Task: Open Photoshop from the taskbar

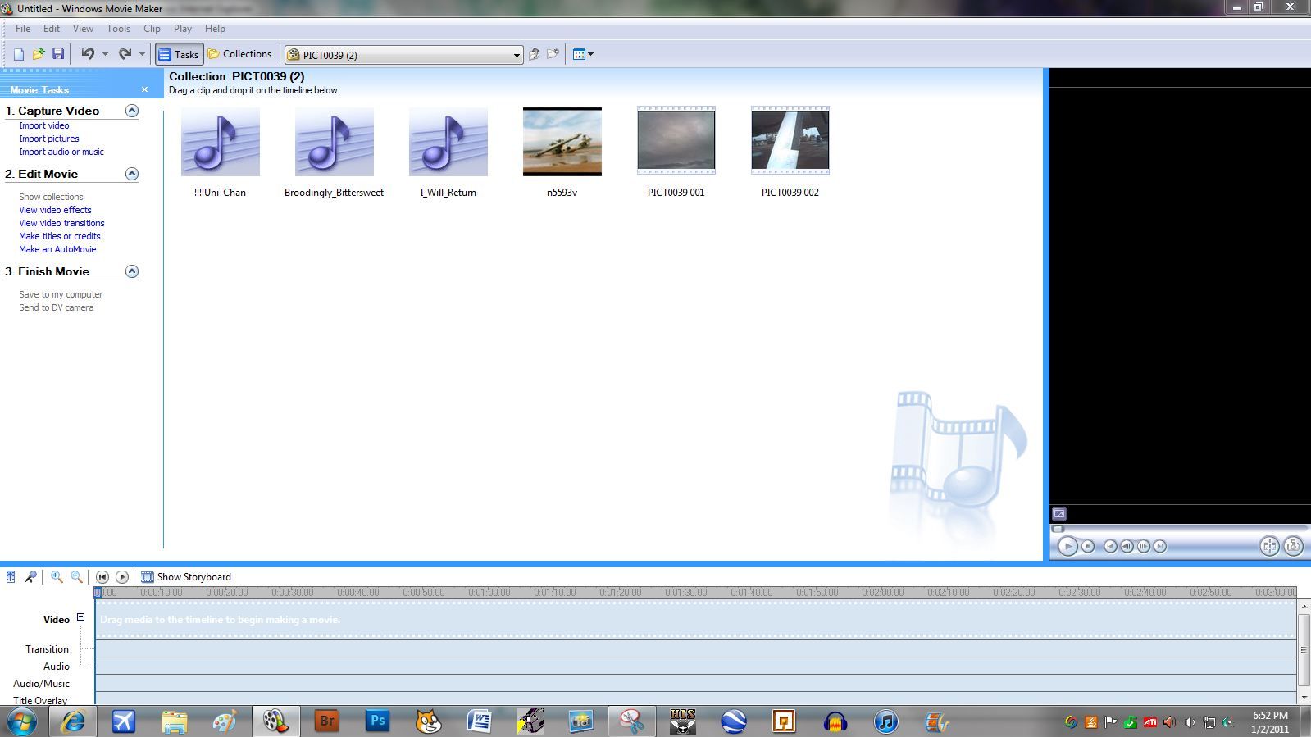Action: pyautogui.click(x=377, y=721)
